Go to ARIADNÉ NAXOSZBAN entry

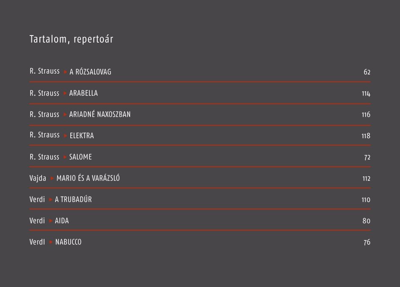click(x=100, y=114)
